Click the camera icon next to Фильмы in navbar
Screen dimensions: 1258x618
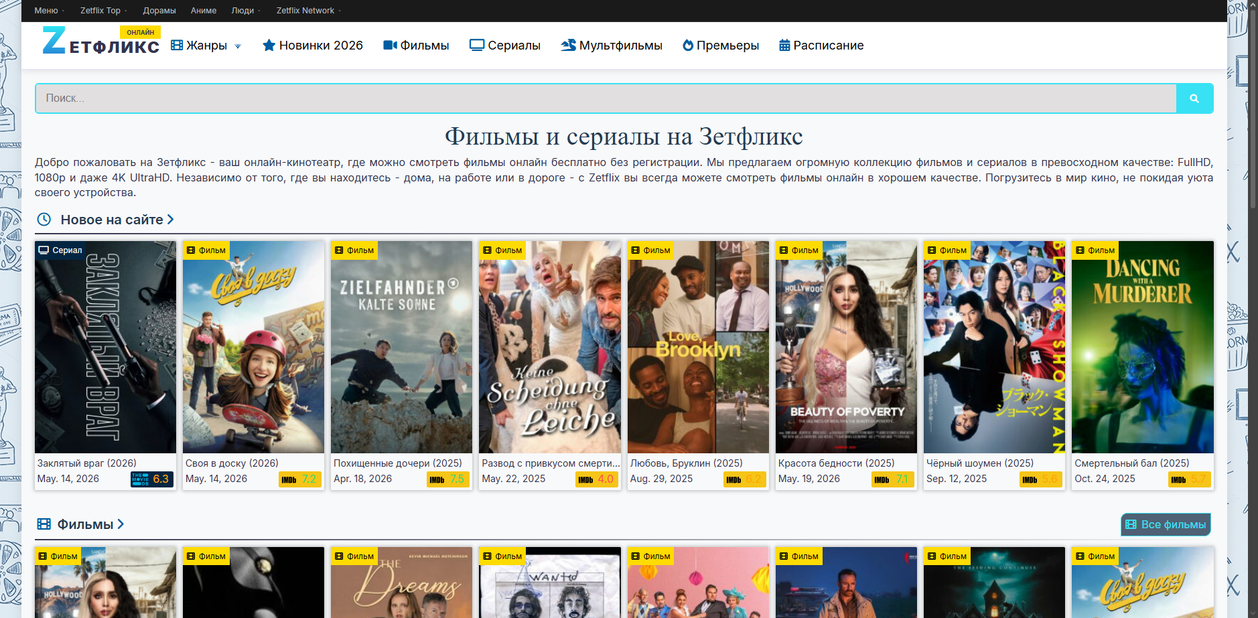click(x=390, y=46)
